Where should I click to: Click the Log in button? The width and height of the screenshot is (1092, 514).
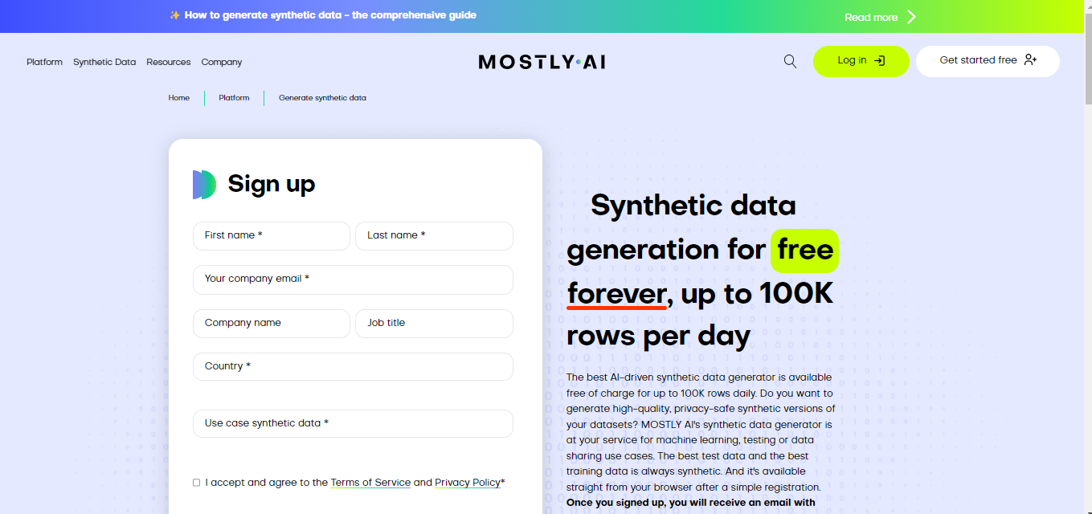point(861,61)
